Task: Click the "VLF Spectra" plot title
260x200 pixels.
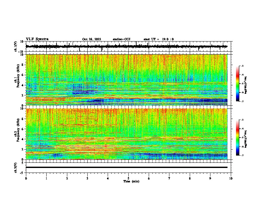Action: click(37, 39)
